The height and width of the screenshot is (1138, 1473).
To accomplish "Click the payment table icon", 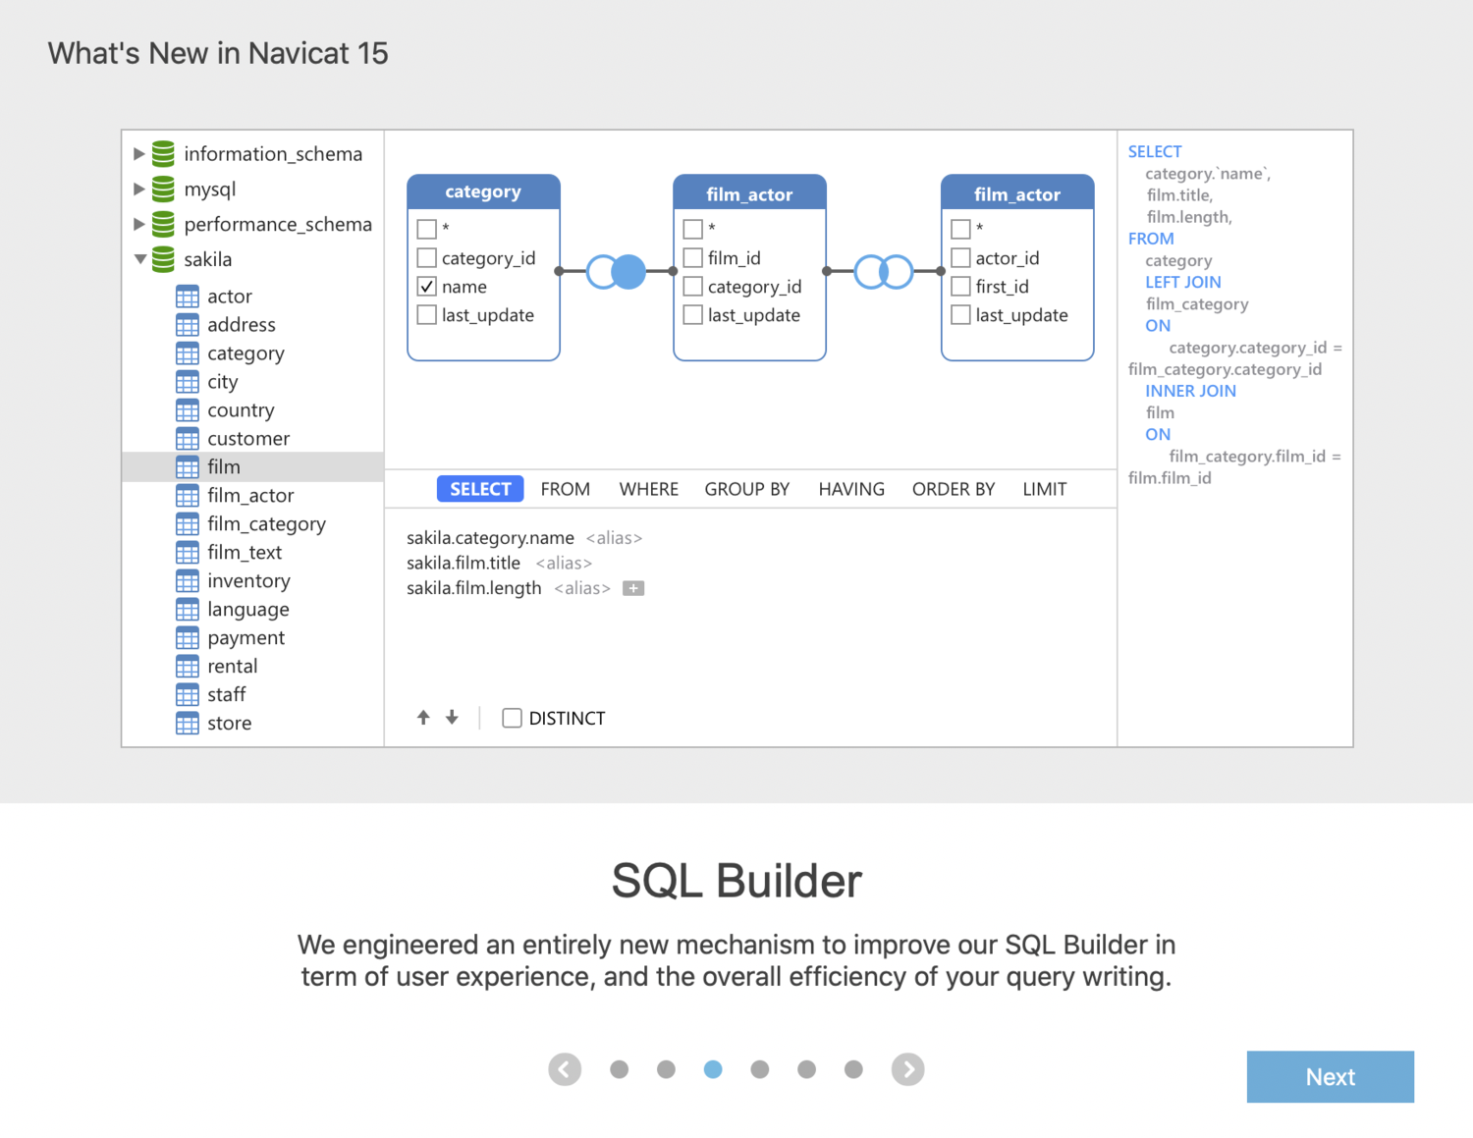I will (188, 637).
